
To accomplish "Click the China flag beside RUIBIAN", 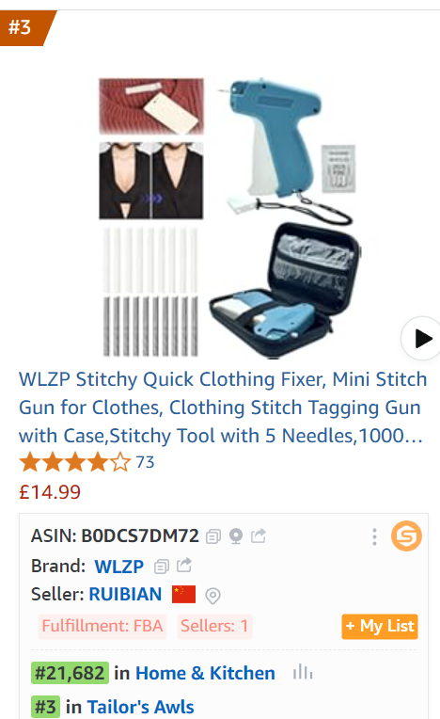I will [183, 594].
